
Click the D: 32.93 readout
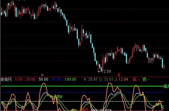click(x=106, y=79)
